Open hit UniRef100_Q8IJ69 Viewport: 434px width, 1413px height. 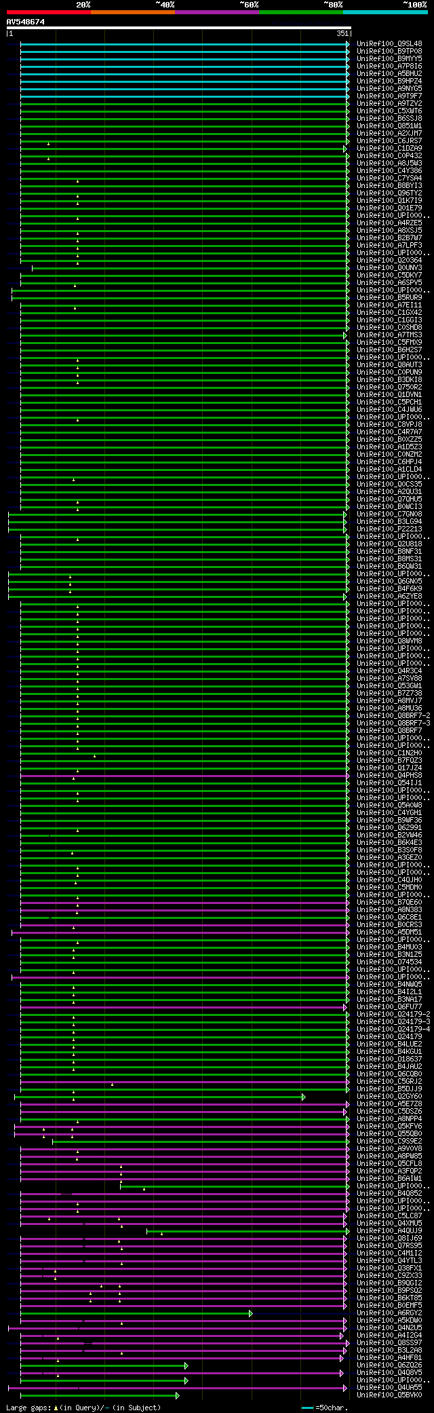389,1239
